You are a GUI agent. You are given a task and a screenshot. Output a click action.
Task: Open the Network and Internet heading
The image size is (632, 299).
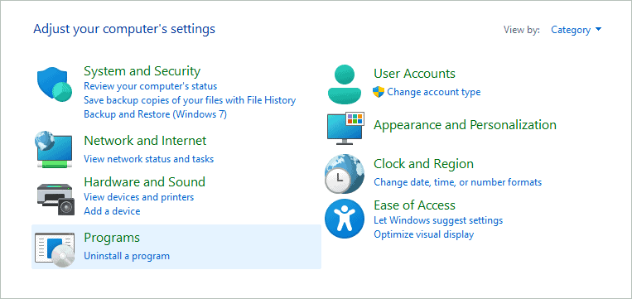(x=145, y=141)
